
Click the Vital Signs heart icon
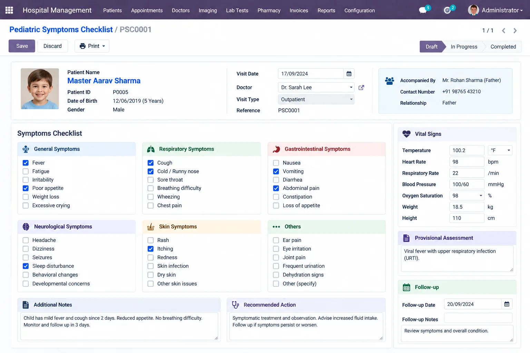point(406,134)
